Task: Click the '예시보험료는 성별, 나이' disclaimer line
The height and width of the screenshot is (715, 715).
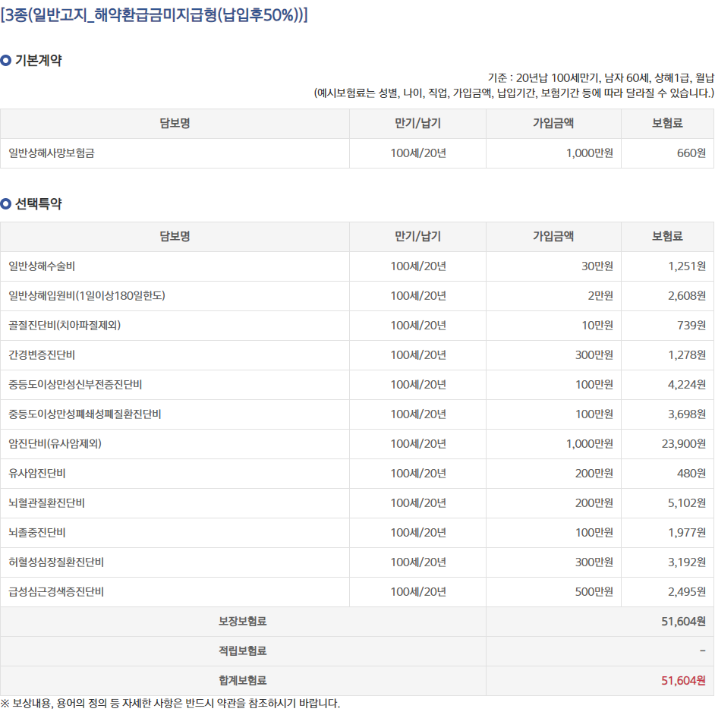Action: [514, 93]
